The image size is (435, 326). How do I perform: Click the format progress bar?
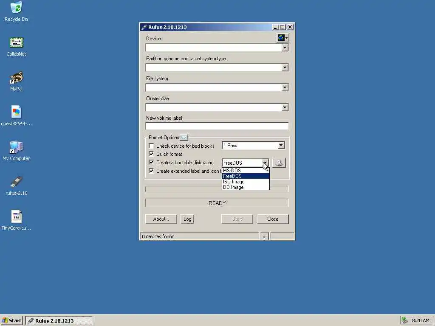tap(217, 189)
